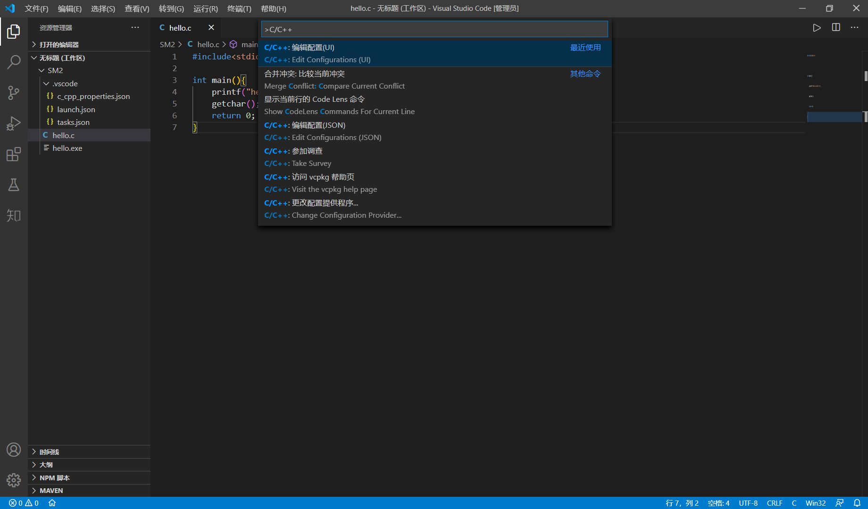Open the Source Control view
The width and height of the screenshot is (868, 509).
[14, 92]
